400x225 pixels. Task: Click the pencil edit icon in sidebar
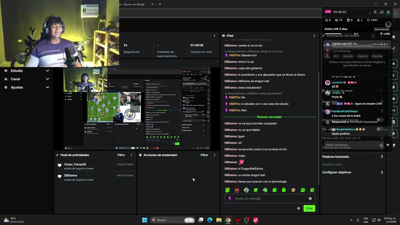point(394,48)
